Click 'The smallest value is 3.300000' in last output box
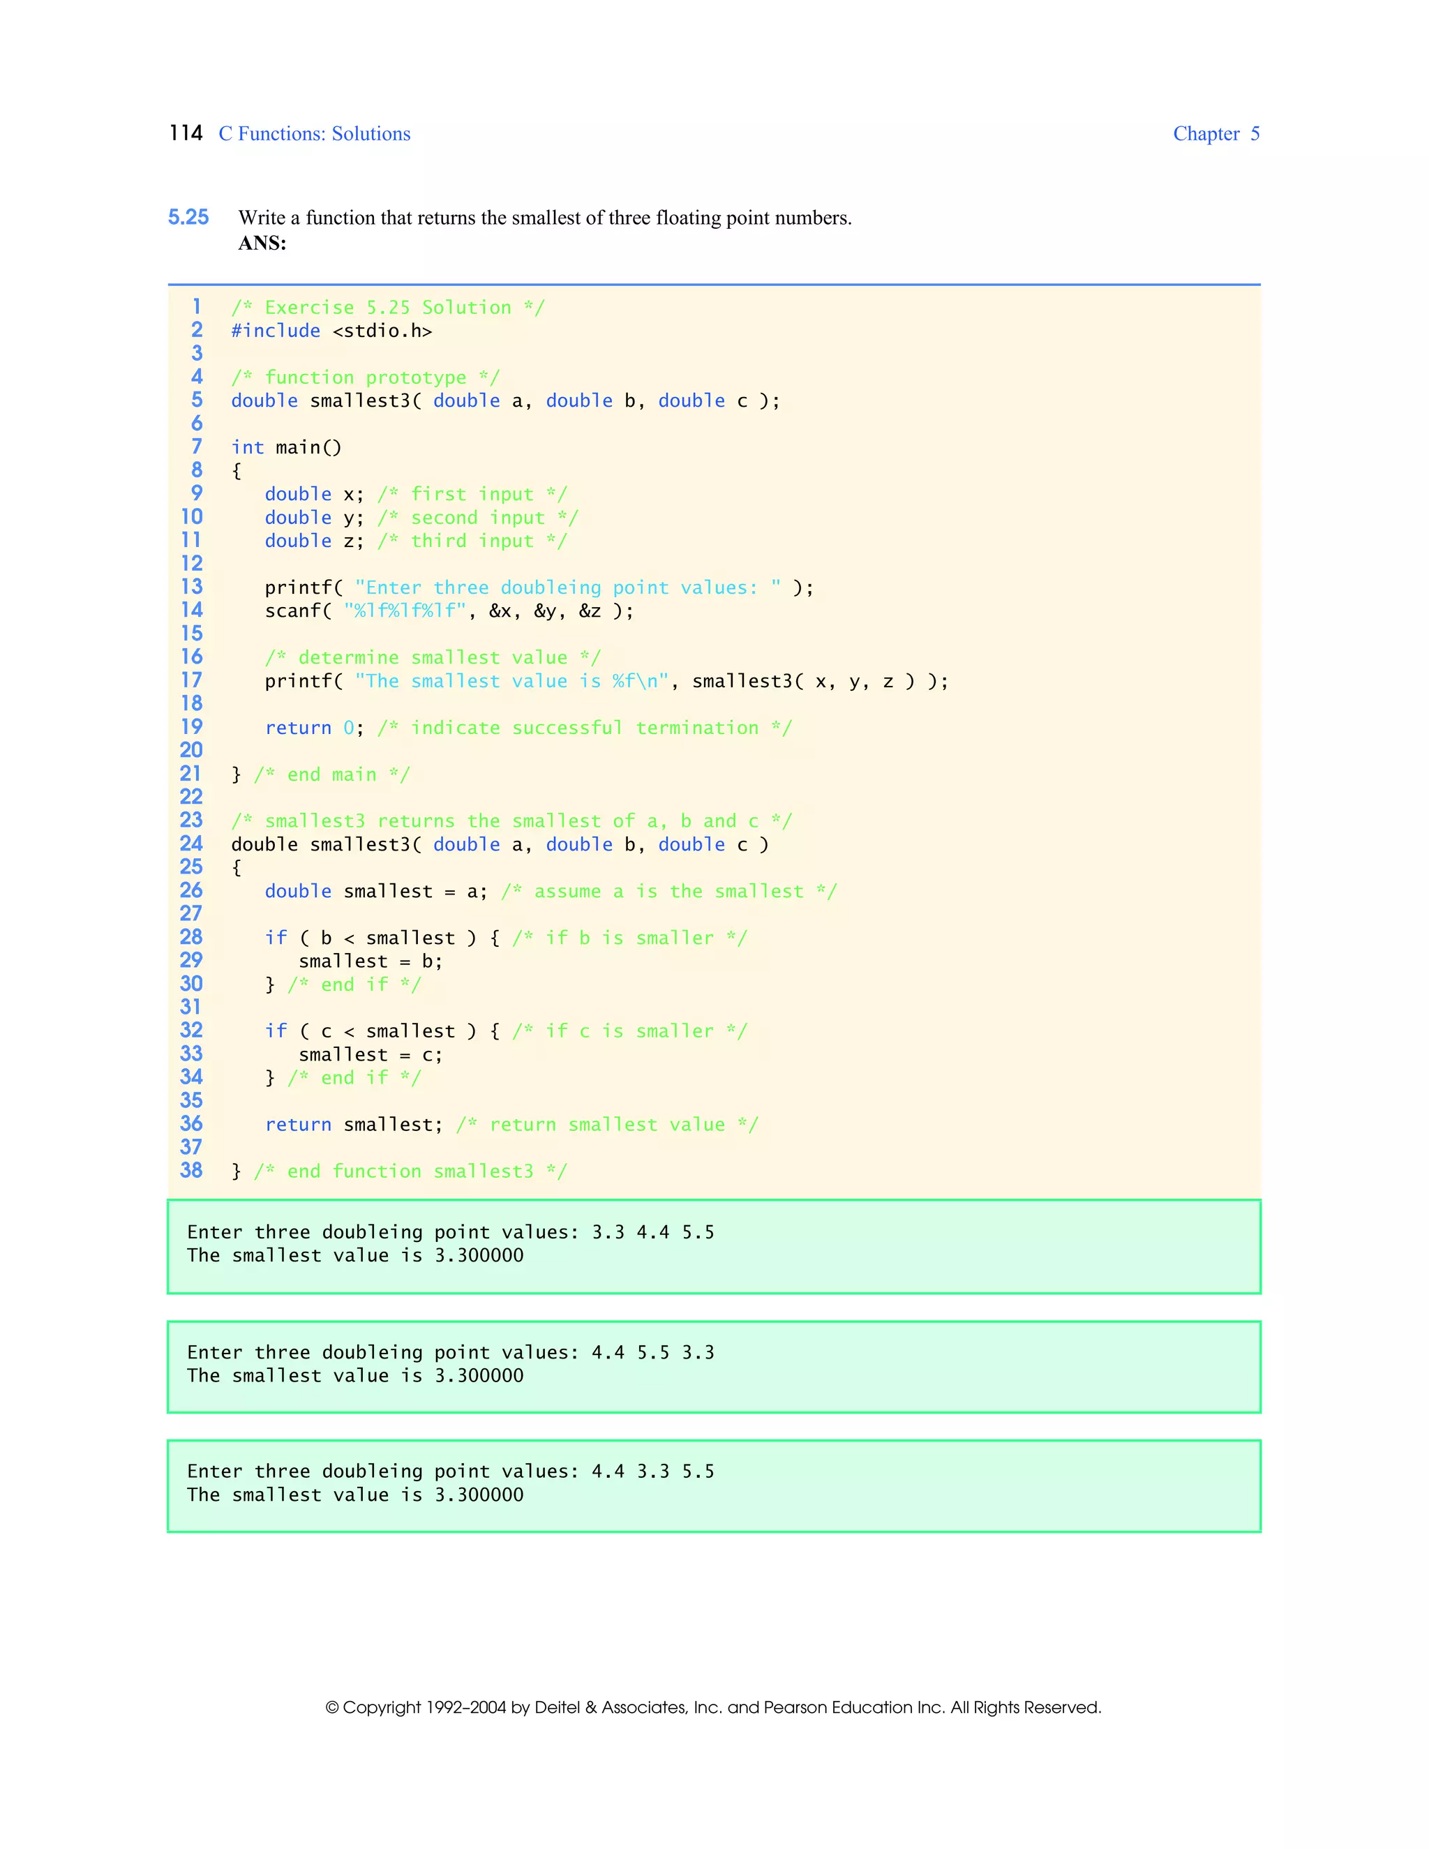Screen dimensions: 1429x1849 coord(356,1495)
